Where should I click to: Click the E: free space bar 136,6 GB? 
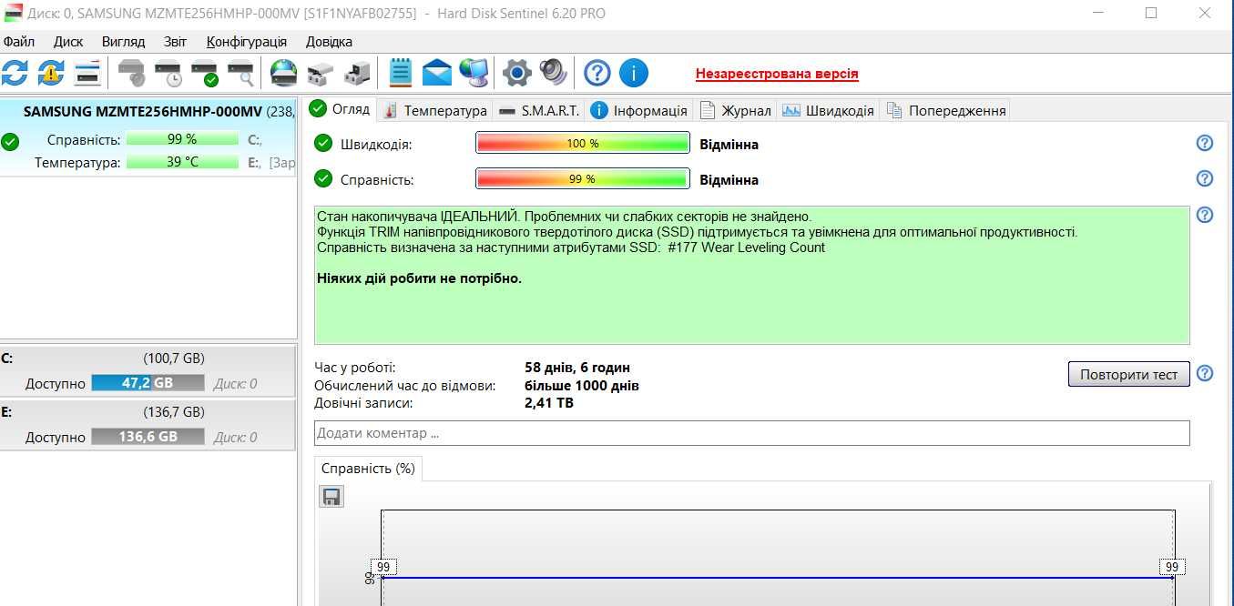coord(147,437)
